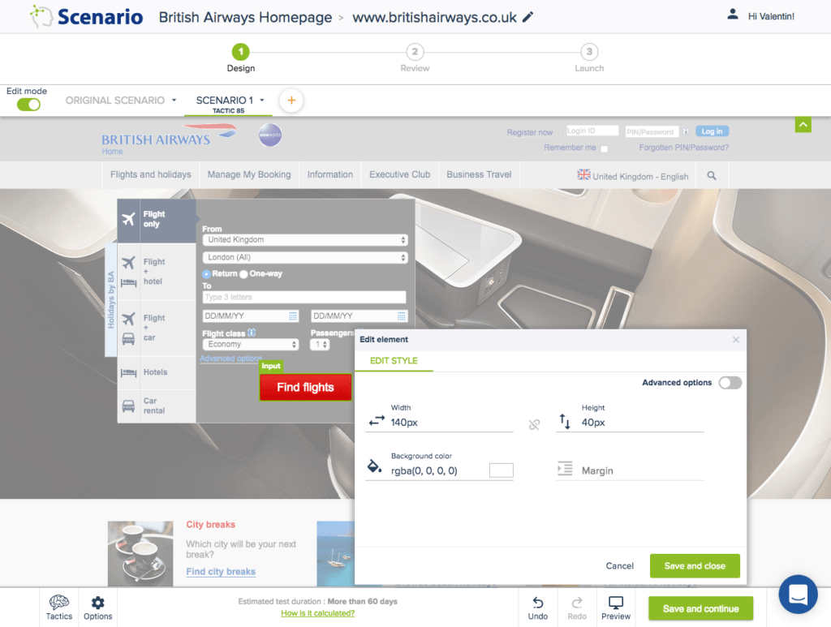831x627 pixels.
Task: Click the Find flights button
Action: [x=305, y=387]
